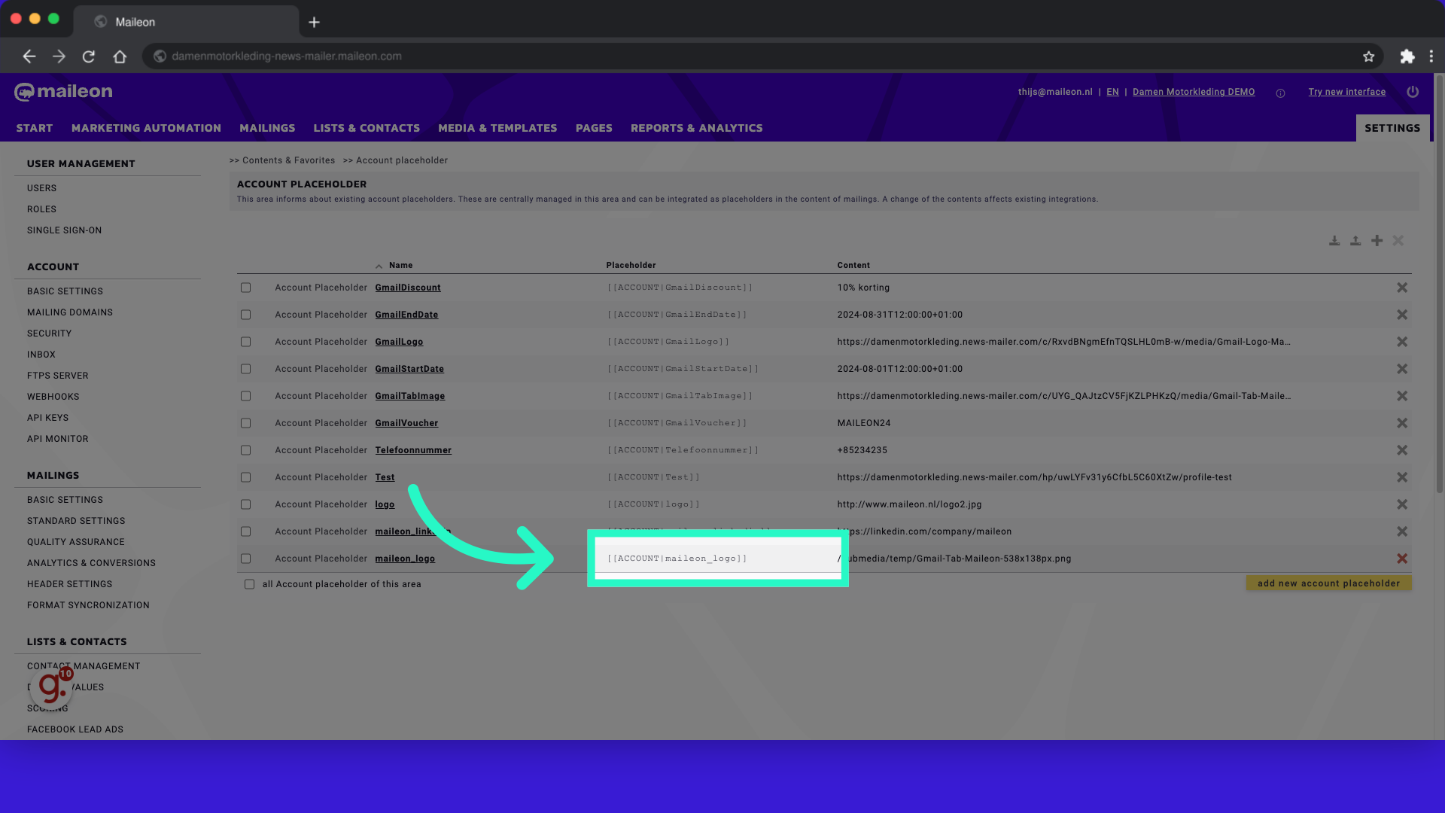
Task: Click Contents & Favorites breadcrumb
Action: point(288,160)
